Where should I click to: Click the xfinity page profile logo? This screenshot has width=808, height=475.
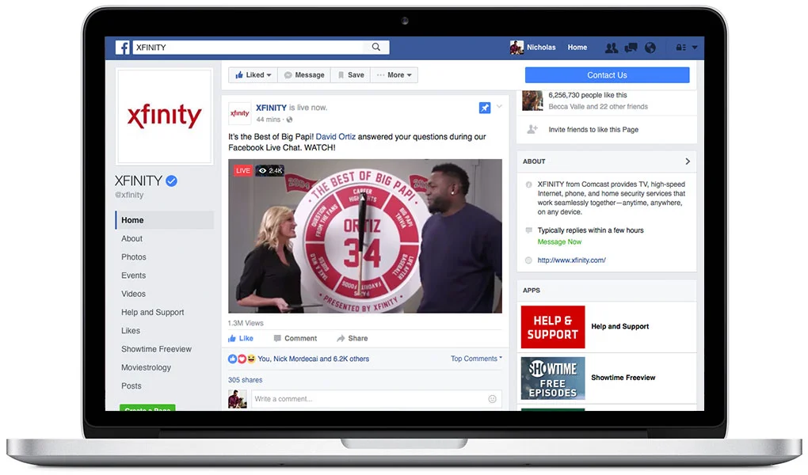tap(165, 116)
